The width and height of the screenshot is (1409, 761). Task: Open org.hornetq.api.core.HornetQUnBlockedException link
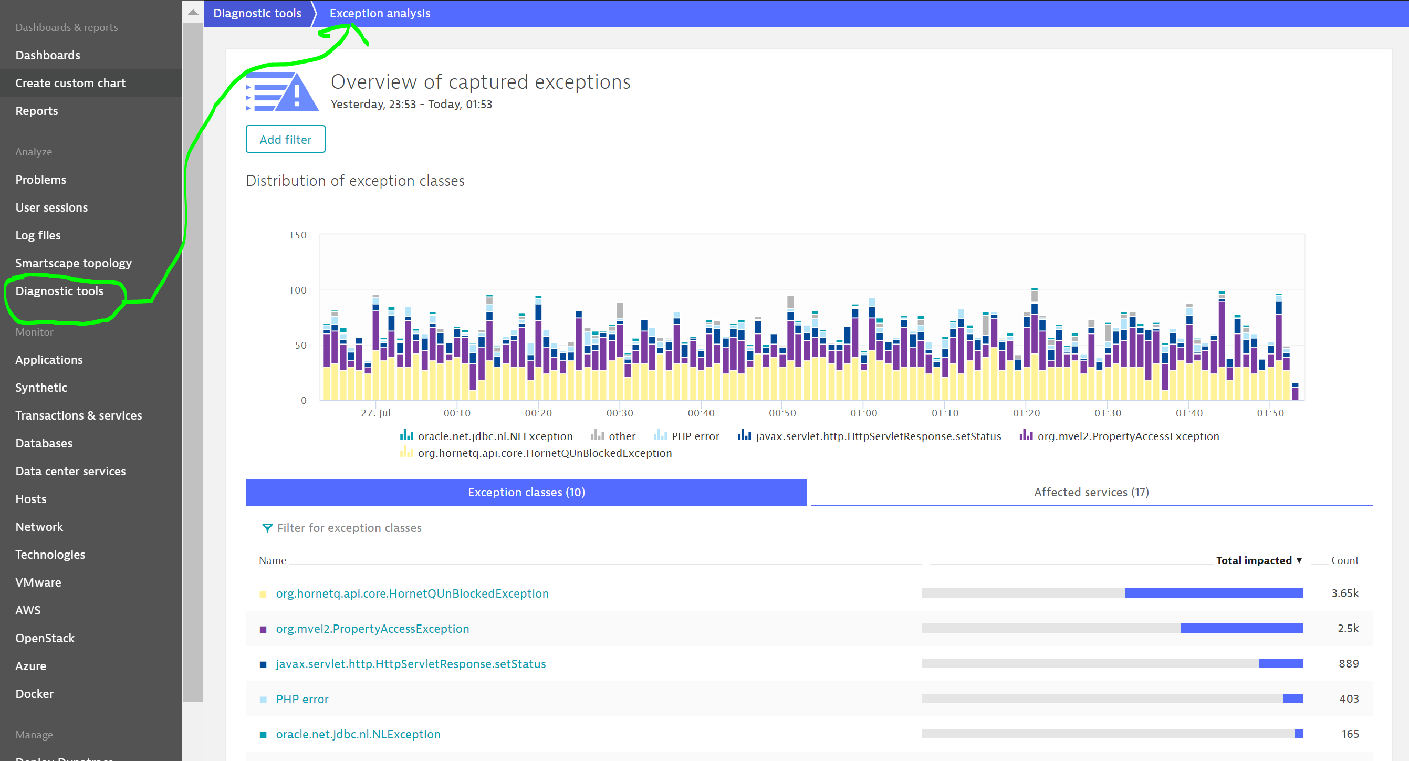tap(412, 593)
